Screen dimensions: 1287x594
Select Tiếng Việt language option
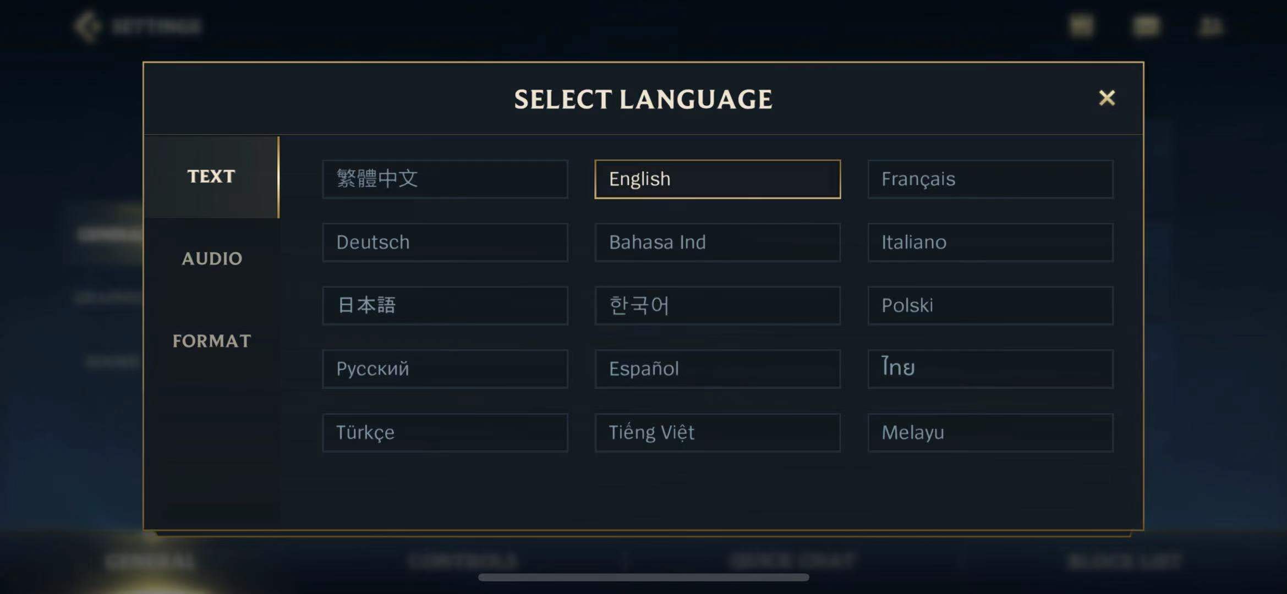point(717,432)
